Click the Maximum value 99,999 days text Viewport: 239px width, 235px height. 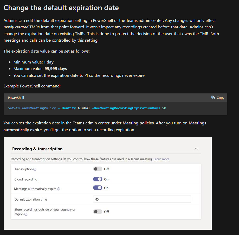pos(40,69)
